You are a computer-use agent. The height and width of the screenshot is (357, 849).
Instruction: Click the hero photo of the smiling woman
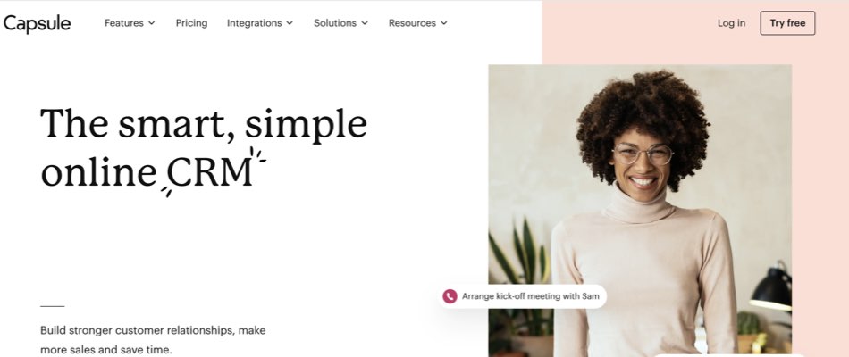click(640, 211)
